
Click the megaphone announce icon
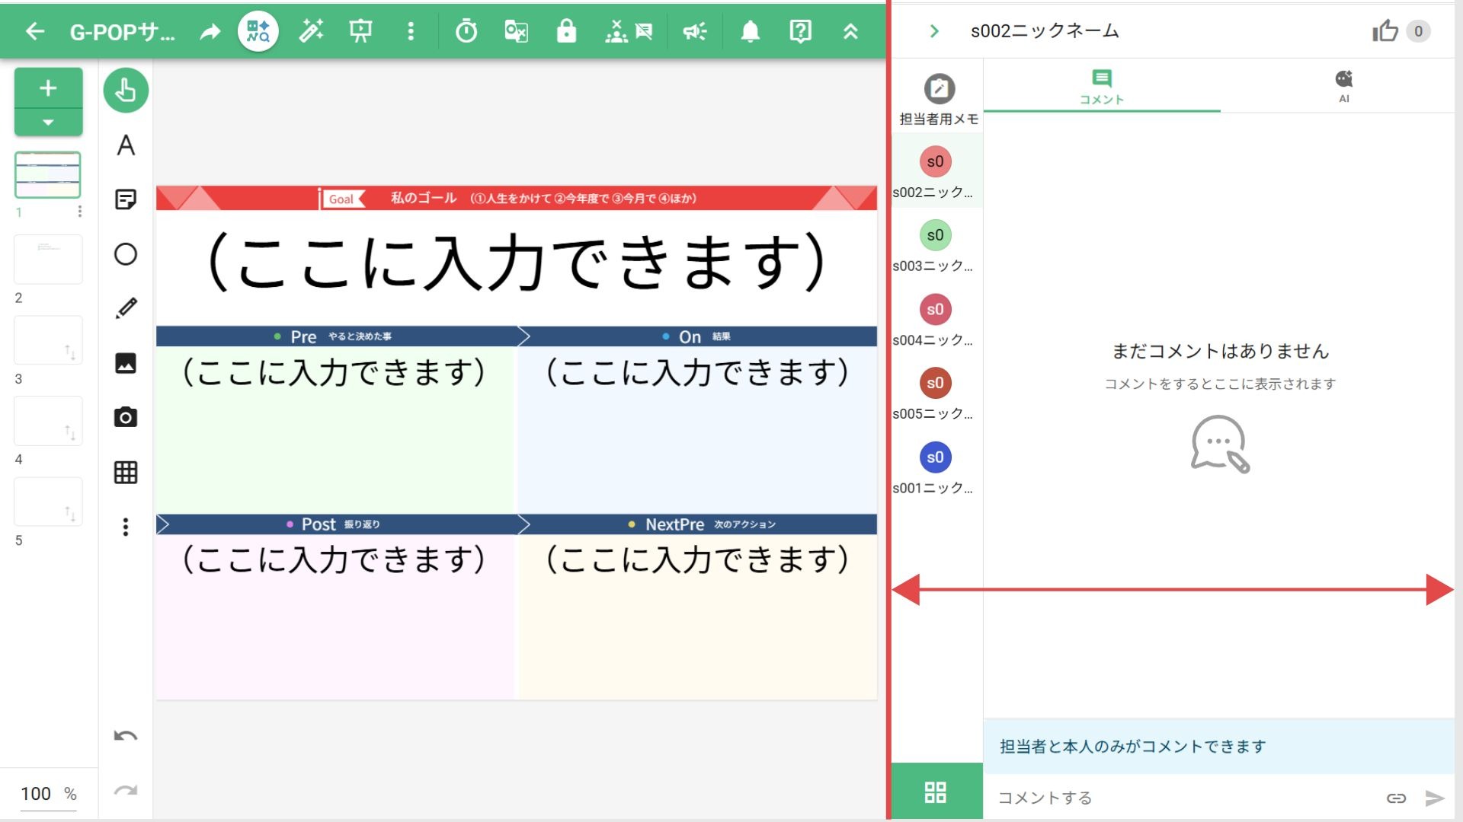point(694,31)
